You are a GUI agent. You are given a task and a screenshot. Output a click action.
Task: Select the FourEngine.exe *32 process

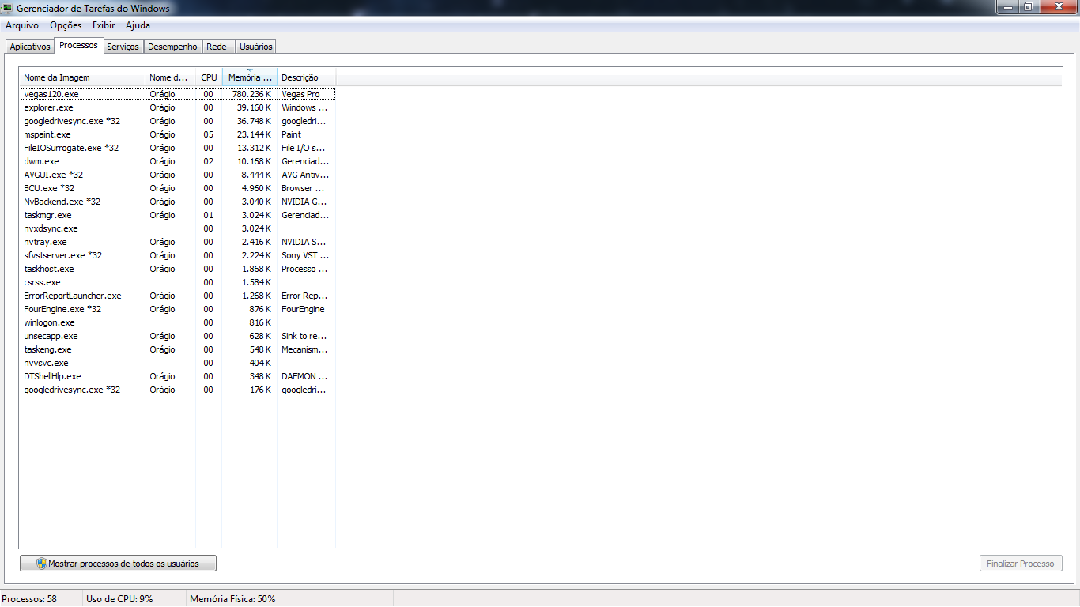coord(177,309)
